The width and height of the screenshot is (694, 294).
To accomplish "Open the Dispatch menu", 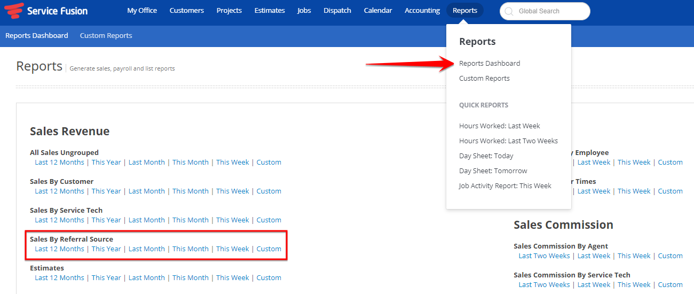I will [337, 11].
